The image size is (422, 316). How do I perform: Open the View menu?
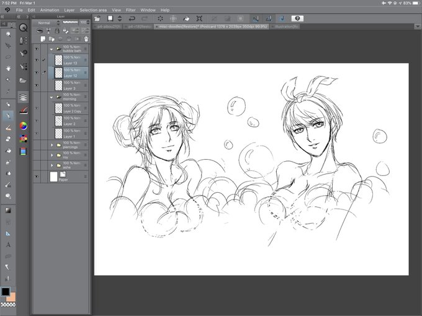coord(117,10)
